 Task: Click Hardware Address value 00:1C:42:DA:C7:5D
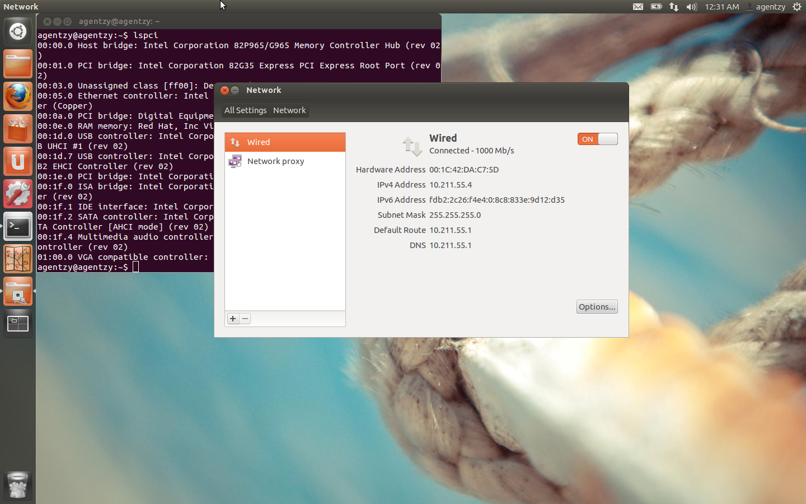point(464,170)
